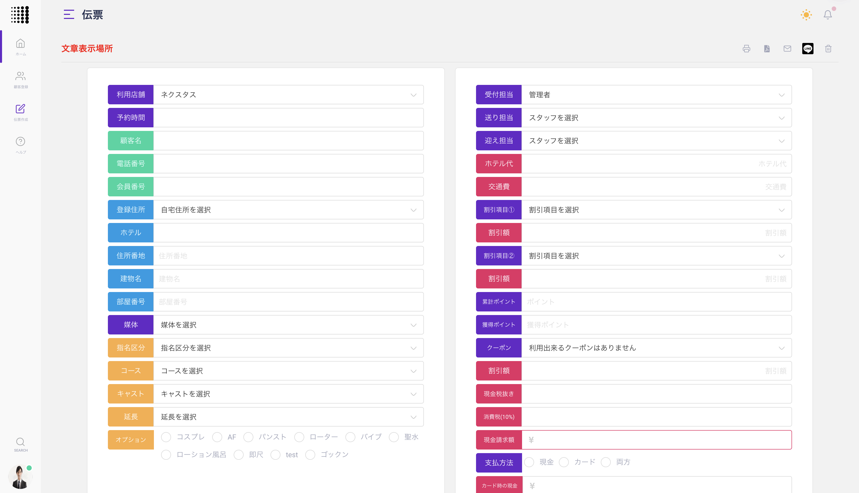Open the ヘルプ sidebar link
Image resolution: width=859 pixels, height=493 pixels.
point(21,145)
